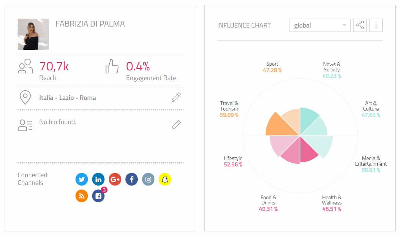Image resolution: width=402 pixels, height=238 pixels.
Task: Click the Lifestyle 52.56 % label
Action: (233, 161)
